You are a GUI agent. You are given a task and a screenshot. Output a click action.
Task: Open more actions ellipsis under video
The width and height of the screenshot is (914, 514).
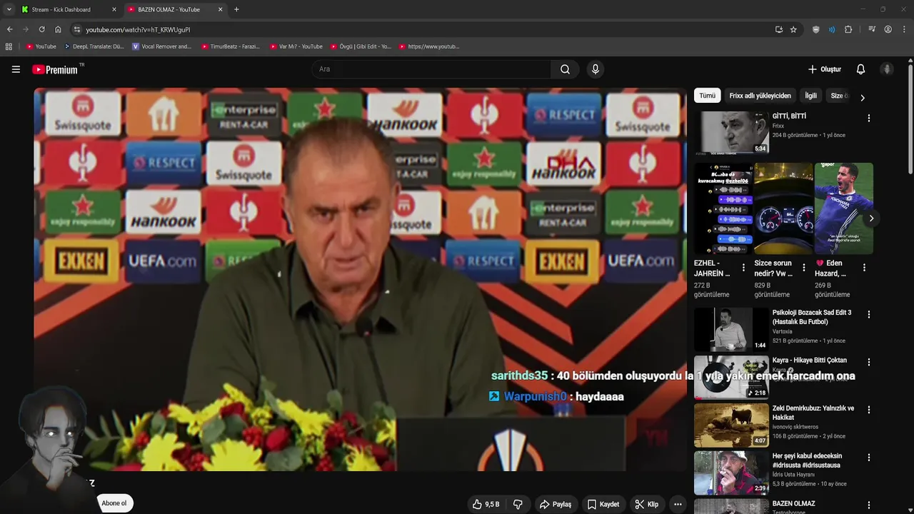coord(678,504)
